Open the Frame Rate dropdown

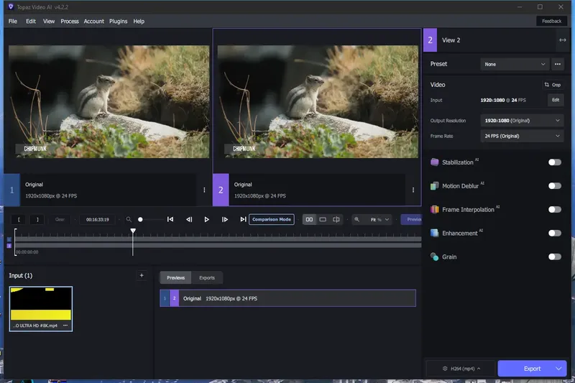click(x=522, y=136)
